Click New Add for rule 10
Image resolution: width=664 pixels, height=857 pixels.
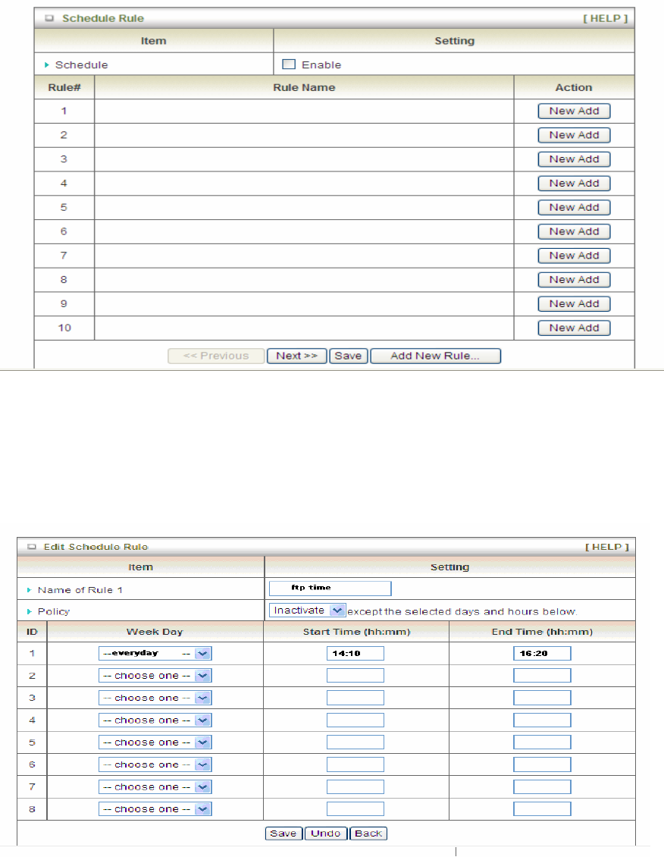point(574,328)
